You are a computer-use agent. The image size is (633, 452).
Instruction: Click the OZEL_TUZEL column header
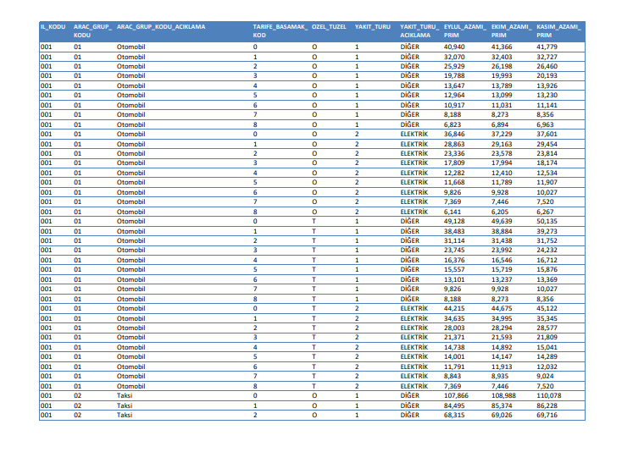[330, 27]
